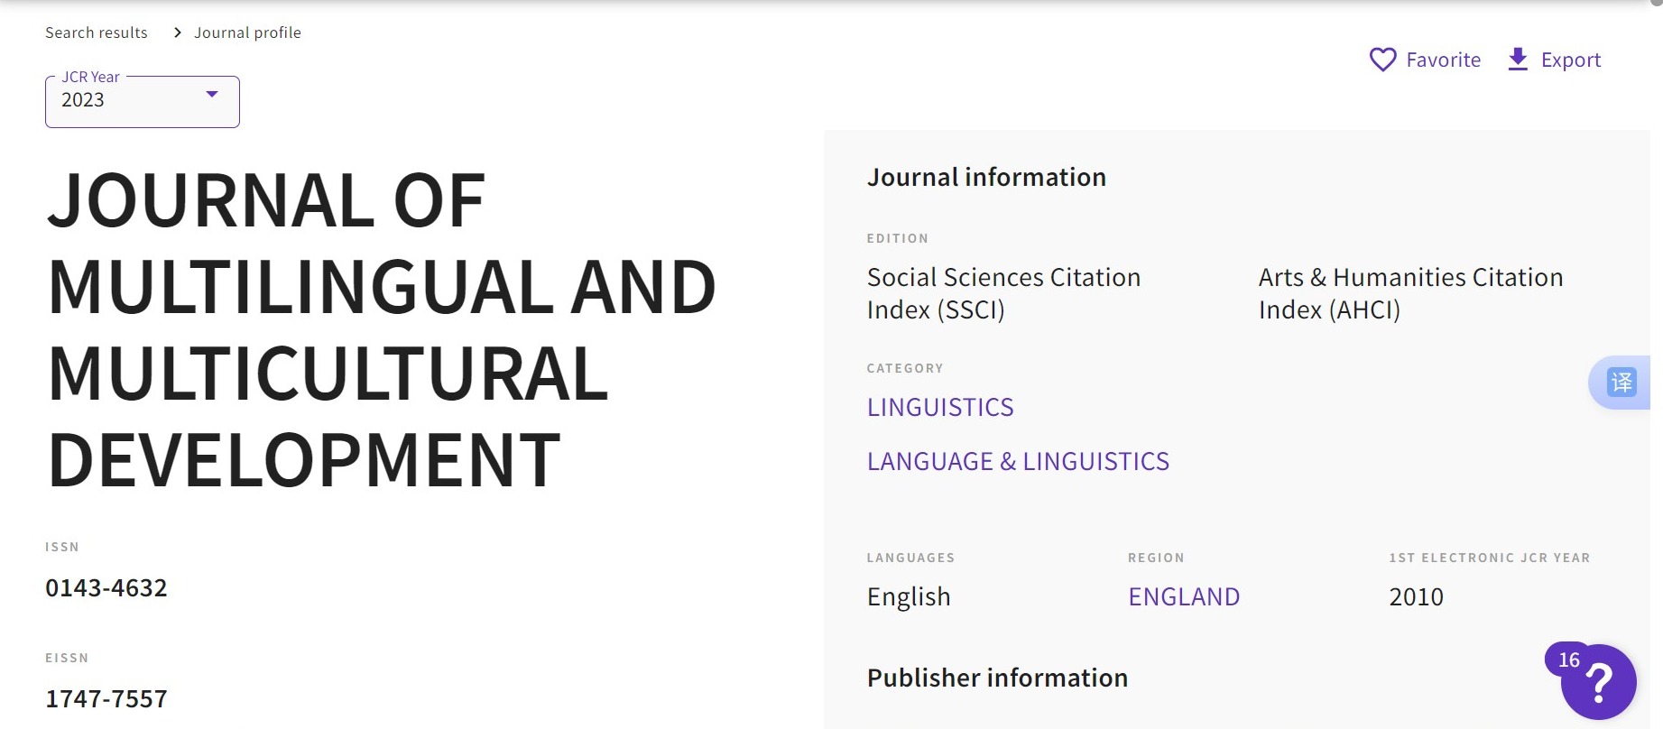The image size is (1663, 729).
Task: Click the Publisher information heading
Action: 997,678
